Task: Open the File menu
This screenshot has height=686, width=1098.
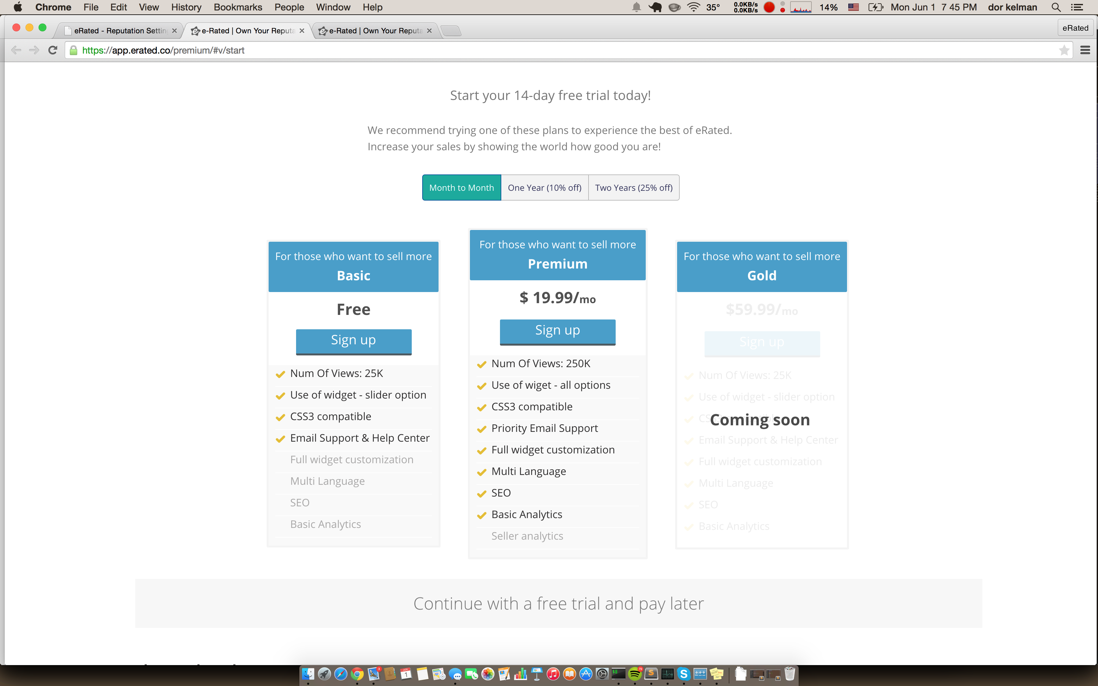Action: (x=91, y=7)
